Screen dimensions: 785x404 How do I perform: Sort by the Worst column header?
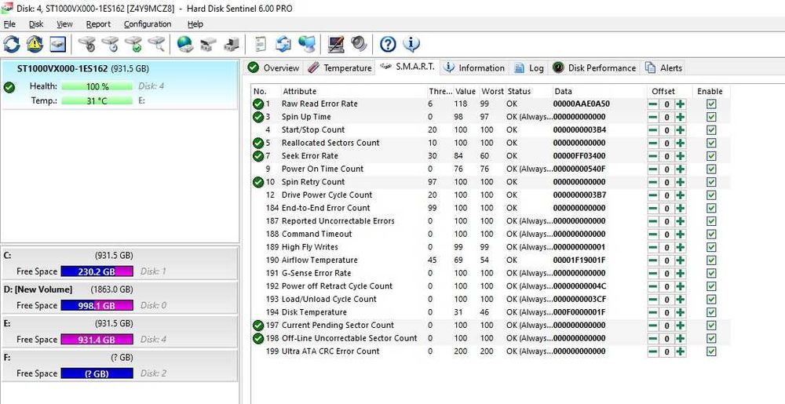(x=492, y=92)
